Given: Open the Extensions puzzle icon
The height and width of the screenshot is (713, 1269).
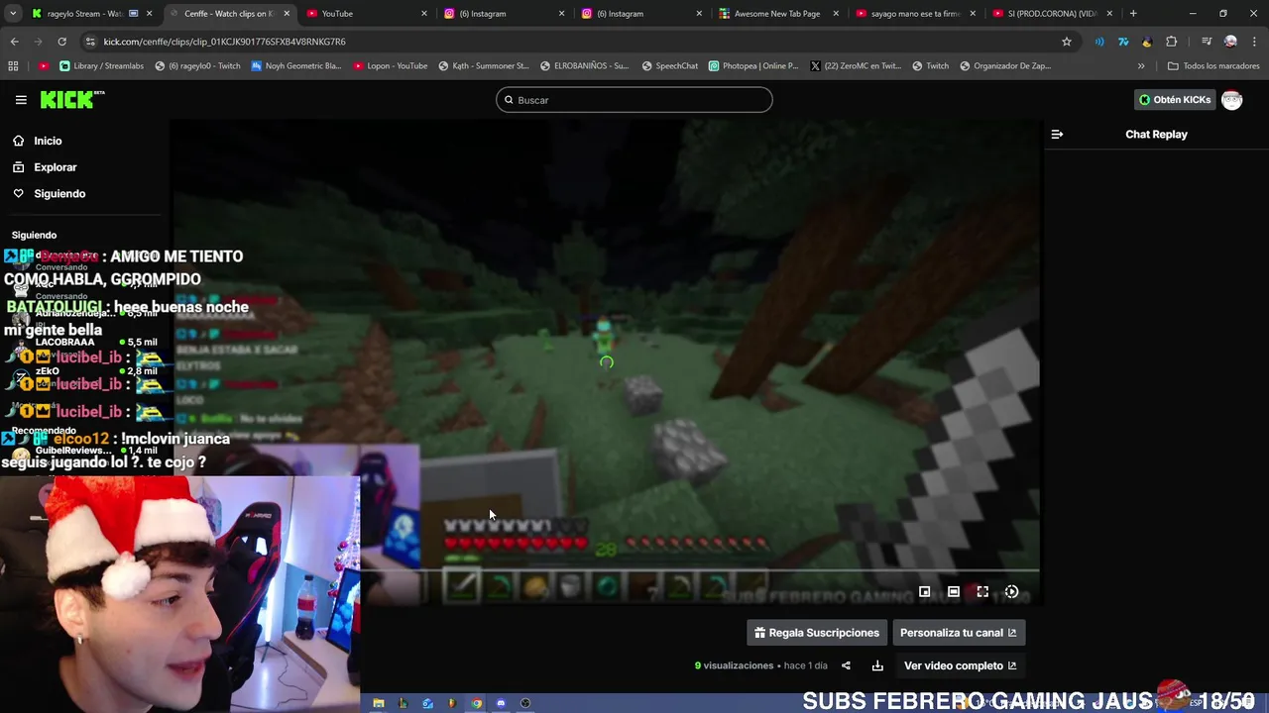Looking at the screenshot, I should 1172,42.
